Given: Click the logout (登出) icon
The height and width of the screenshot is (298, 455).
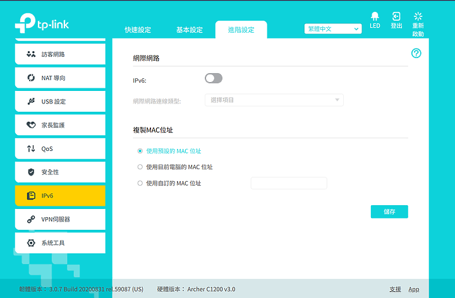Looking at the screenshot, I should click(x=396, y=16).
